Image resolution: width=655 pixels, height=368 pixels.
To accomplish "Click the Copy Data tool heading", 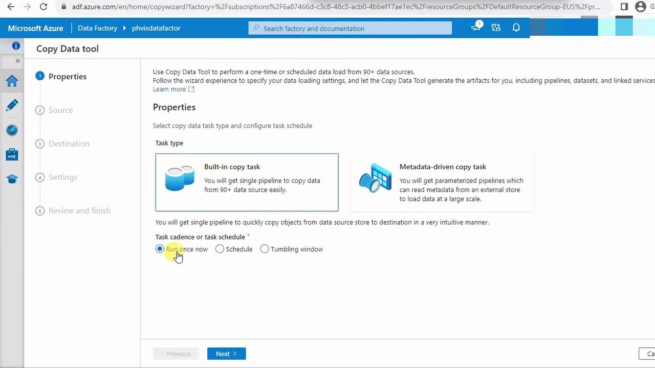I will (x=68, y=49).
